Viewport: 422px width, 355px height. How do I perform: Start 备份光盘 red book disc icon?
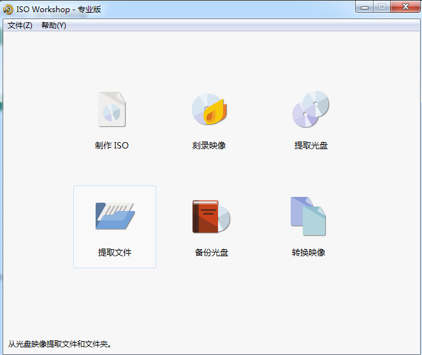click(x=211, y=217)
